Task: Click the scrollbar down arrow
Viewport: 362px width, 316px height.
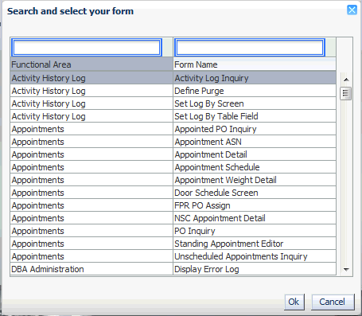Action: pyautogui.click(x=346, y=269)
